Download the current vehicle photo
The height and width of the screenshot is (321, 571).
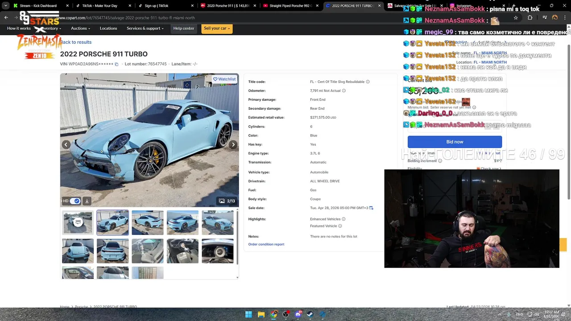(x=87, y=201)
